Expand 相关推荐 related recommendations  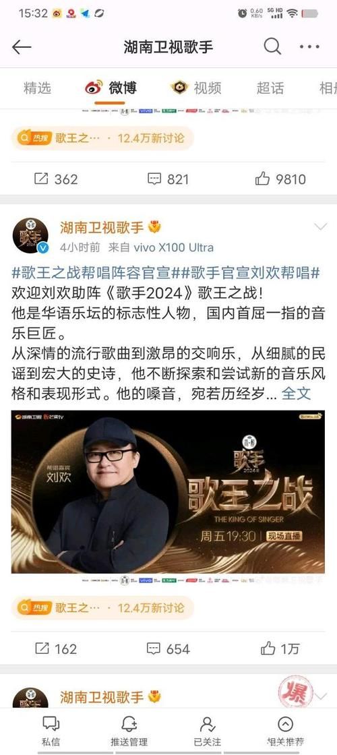[286, 730]
